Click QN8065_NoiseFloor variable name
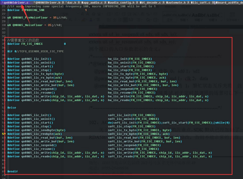Viewport: 243px width, 179px height. tap(28, 25)
